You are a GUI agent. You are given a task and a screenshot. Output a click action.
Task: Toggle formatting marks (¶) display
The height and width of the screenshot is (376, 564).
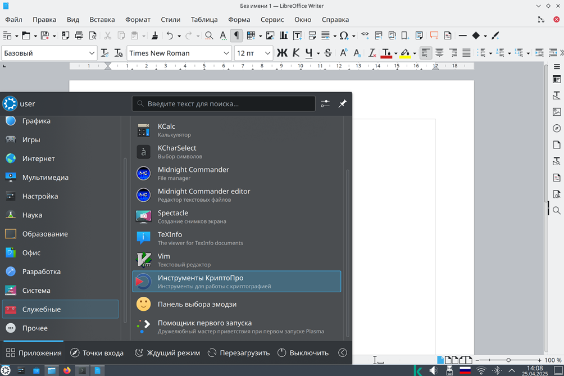point(236,35)
